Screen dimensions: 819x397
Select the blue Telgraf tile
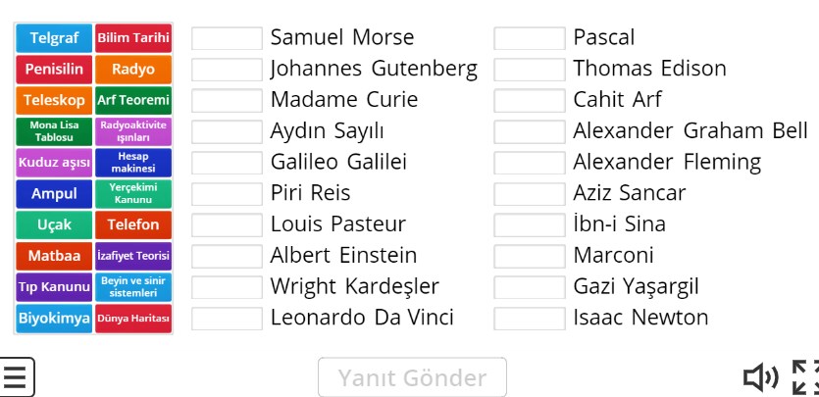click(x=54, y=38)
